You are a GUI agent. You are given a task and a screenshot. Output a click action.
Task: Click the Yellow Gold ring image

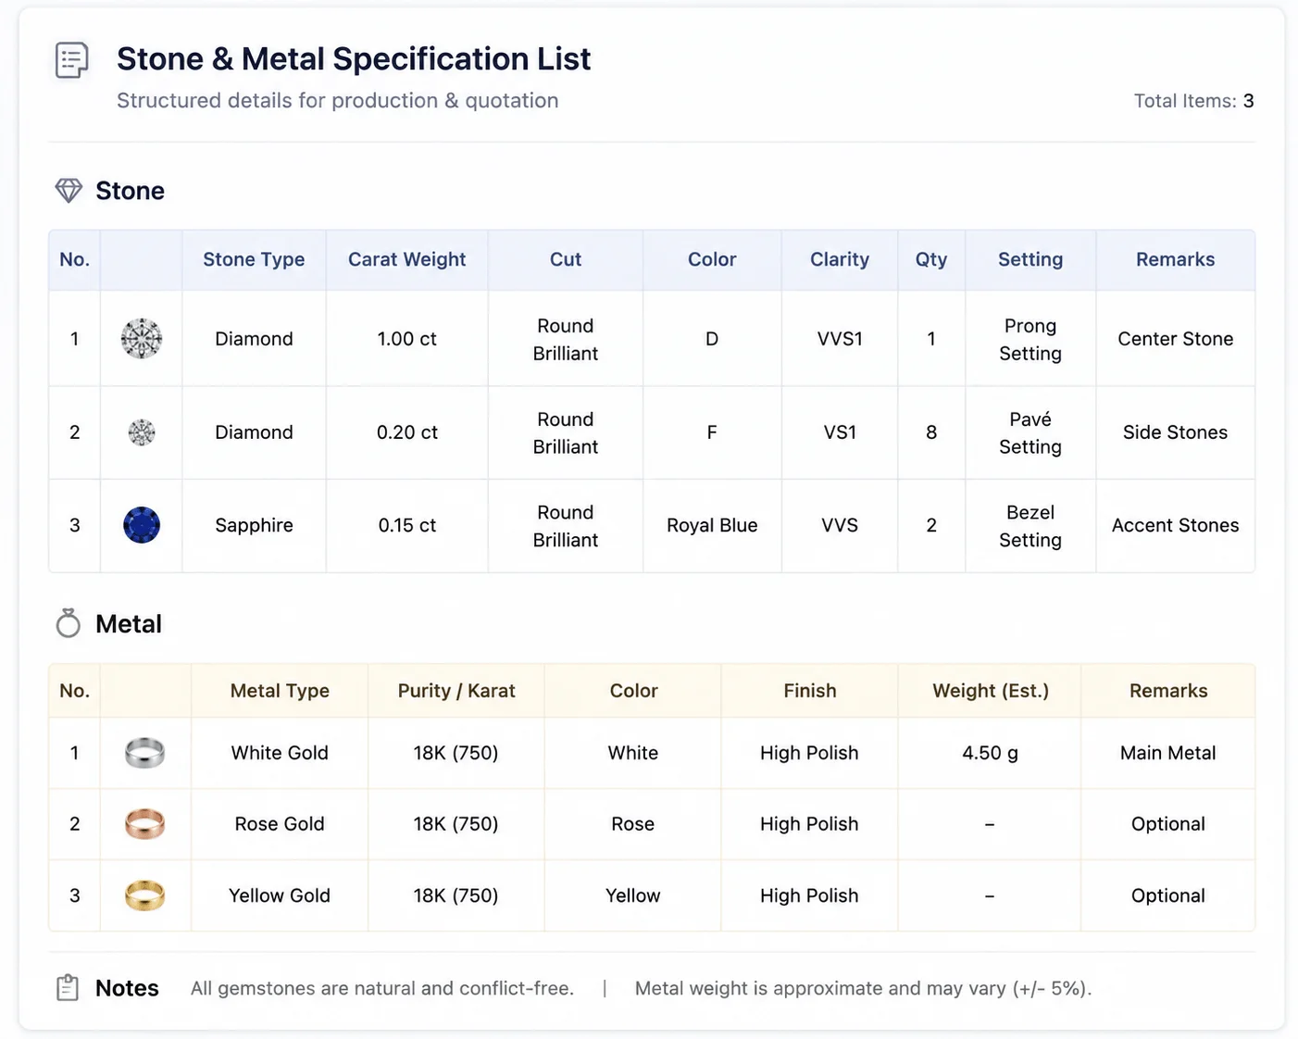(x=144, y=895)
